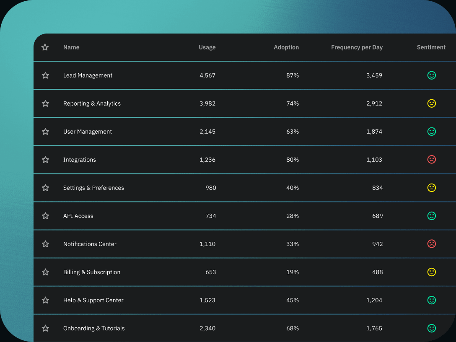Click the frequency value 1,874
456x342 pixels.
tap(374, 132)
